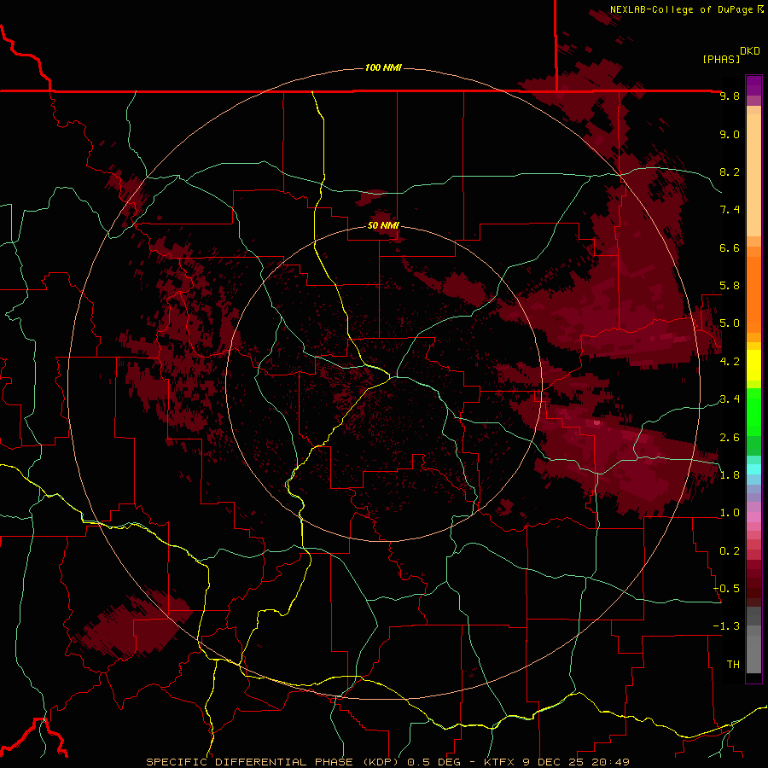The height and width of the screenshot is (768, 768).
Task: Click the 5.8 value on the legend
Action: click(730, 286)
